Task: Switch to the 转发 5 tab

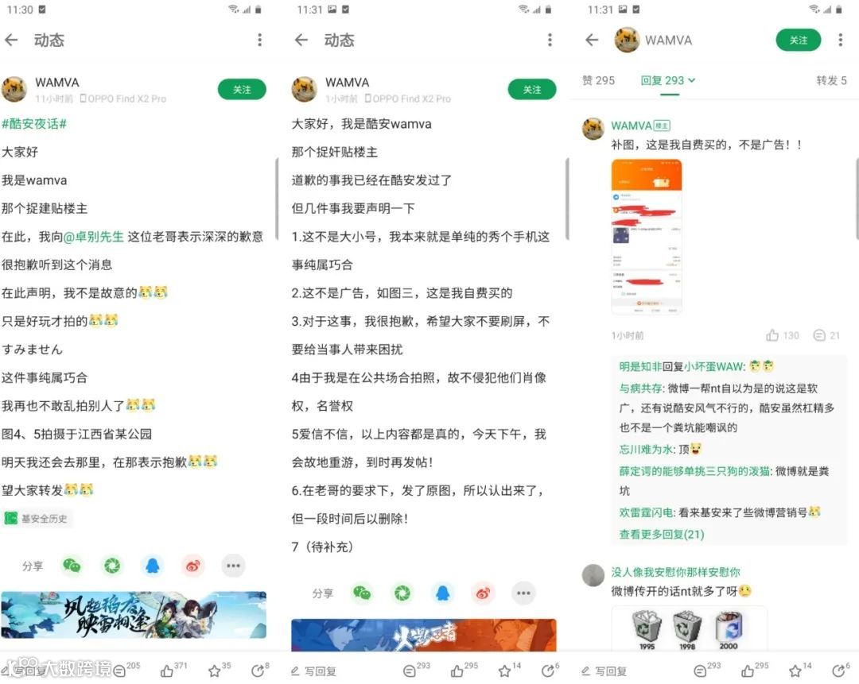Action: (x=831, y=80)
